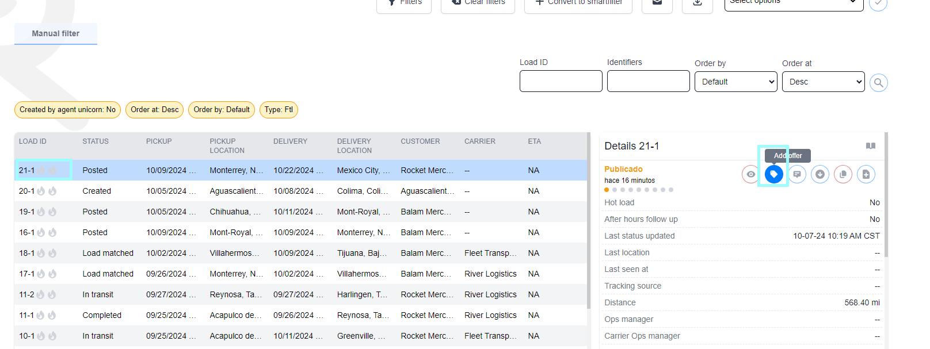Viewport: 930px width, 349px height.
Task: Click the right flame icon in row 20-1
Action: (x=52, y=191)
